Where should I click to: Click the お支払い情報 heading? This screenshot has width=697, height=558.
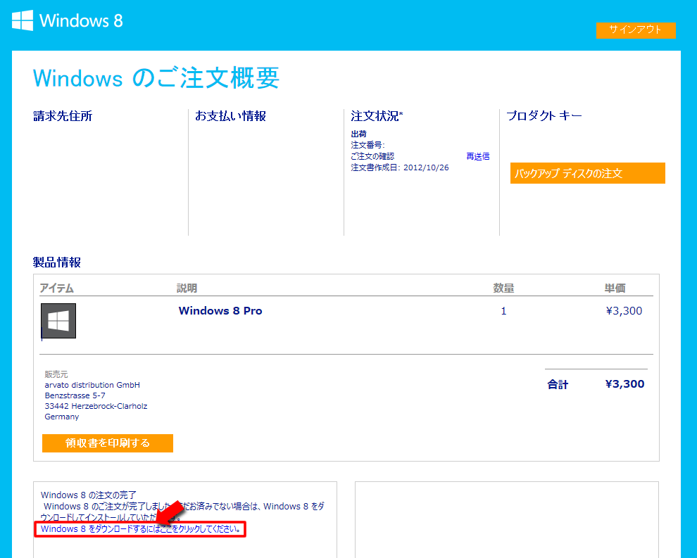click(231, 116)
